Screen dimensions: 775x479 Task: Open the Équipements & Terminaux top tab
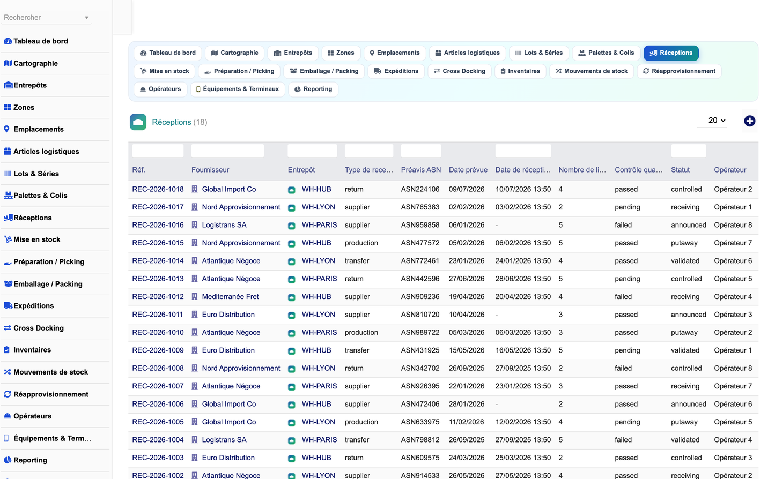tap(238, 89)
